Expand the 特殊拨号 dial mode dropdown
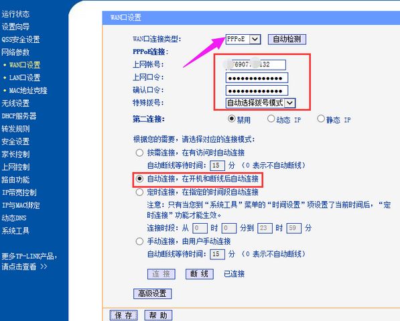This screenshot has height=321, width=400. tap(261, 103)
